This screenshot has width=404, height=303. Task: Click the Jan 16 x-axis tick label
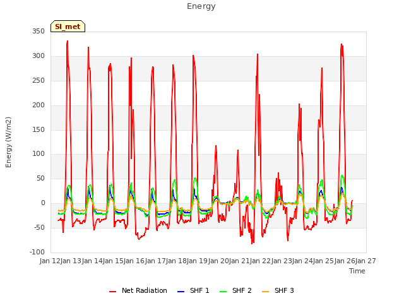[134, 261]
